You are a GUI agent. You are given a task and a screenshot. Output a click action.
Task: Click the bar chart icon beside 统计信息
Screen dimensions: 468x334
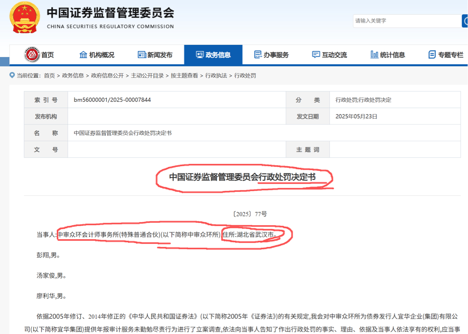pos(374,55)
